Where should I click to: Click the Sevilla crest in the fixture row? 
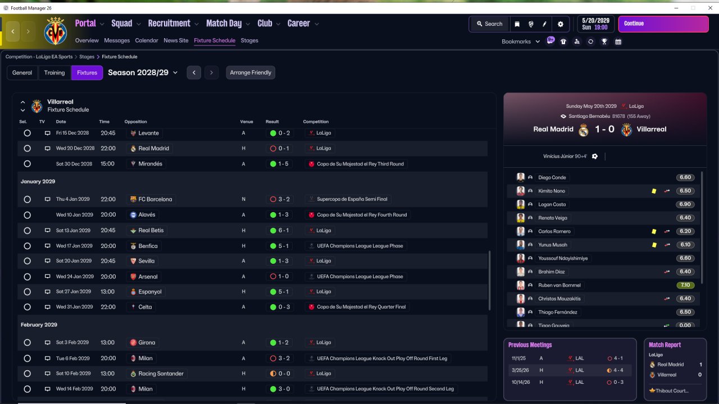pyautogui.click(x=133, y=261)
